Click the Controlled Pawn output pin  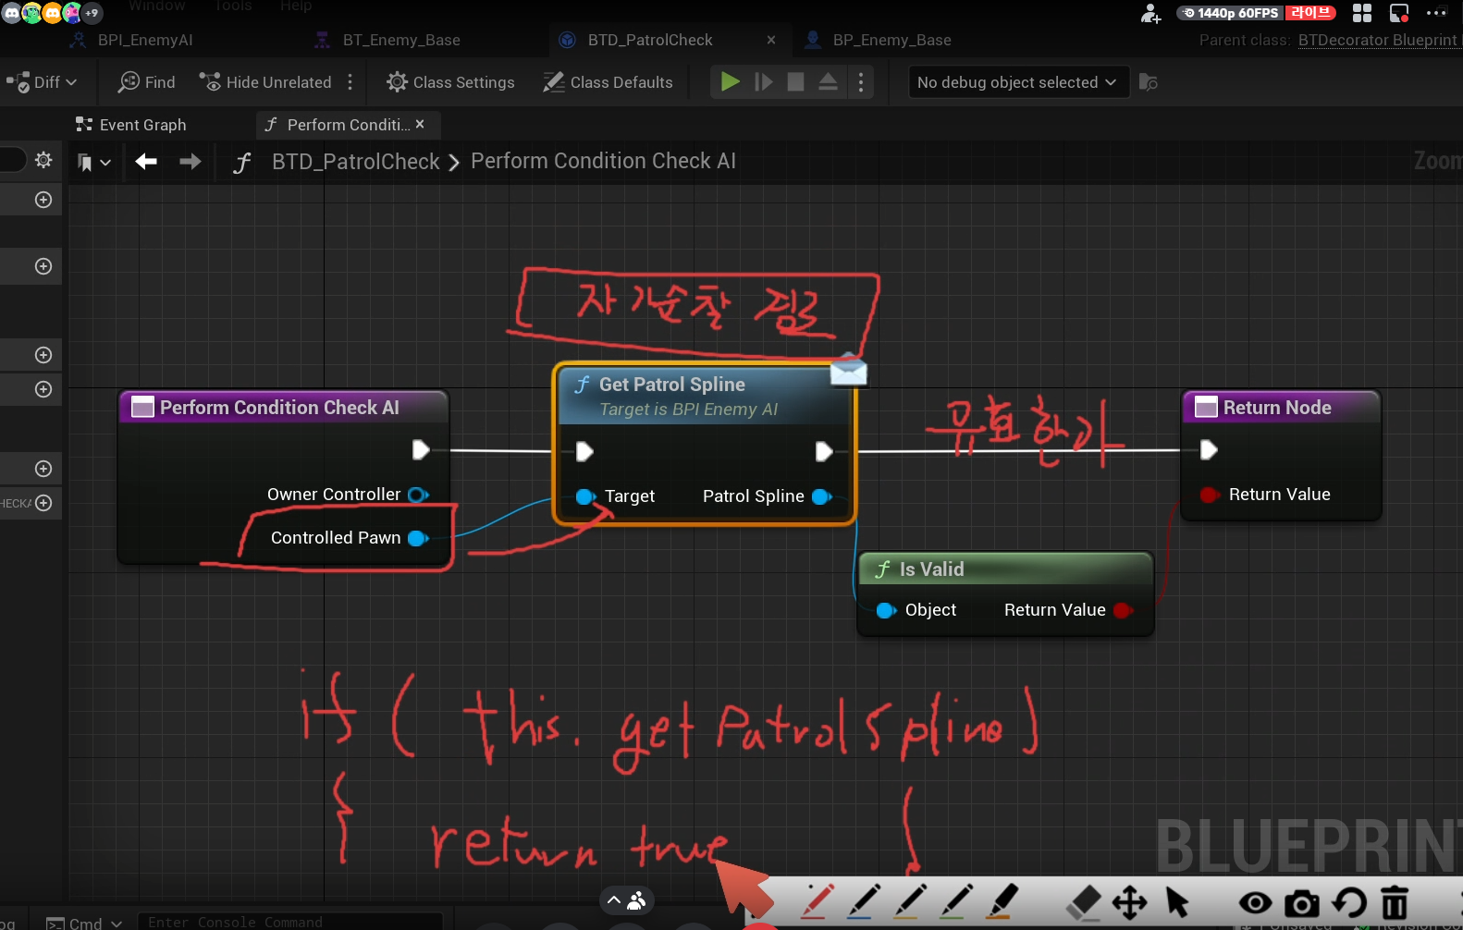(418, 538)
